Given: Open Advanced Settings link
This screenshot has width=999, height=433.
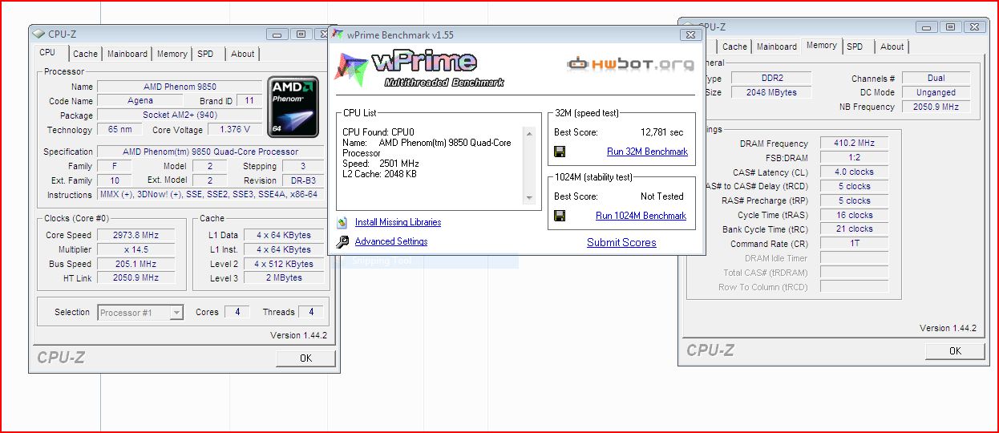Looking at the screenshot, I should coord(391,241).
